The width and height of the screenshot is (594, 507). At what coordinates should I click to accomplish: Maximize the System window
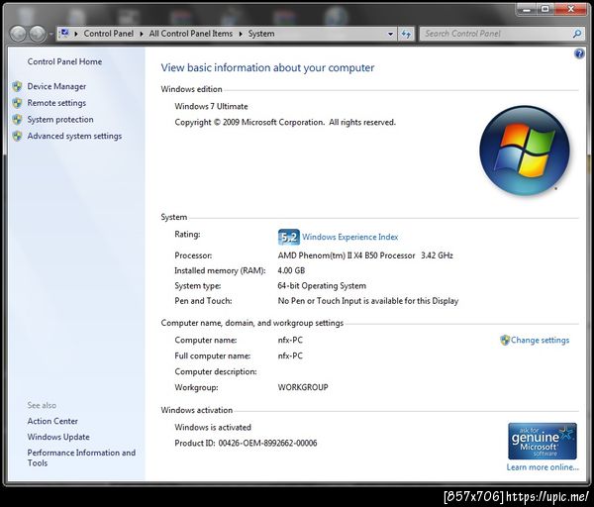coord(544,9)
